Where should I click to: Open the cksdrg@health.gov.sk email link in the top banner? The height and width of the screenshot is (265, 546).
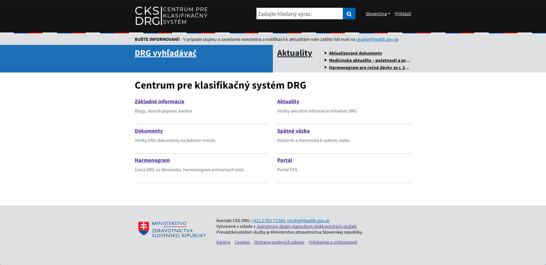tap(377, 39)
